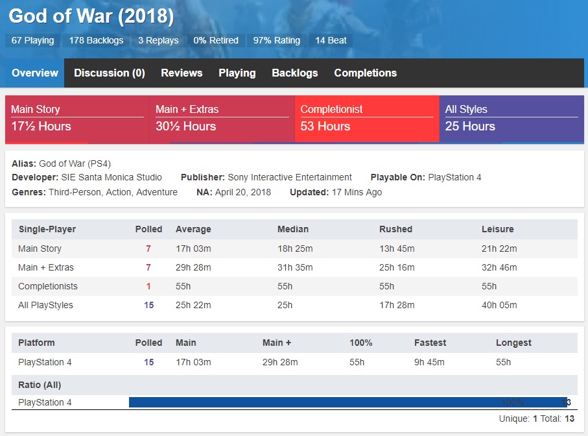588x436 pixels.
Task: Click the PlayStation 4 blue ratio bar
Action: coord(348,402)
